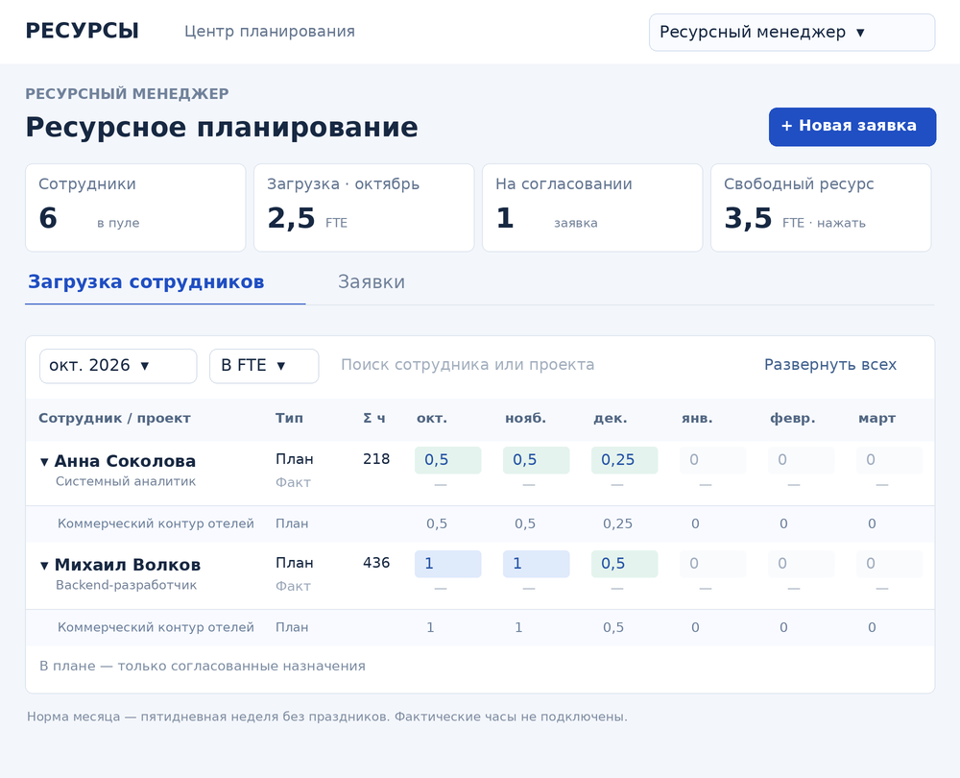Open the Центр планирования nav link

point(270,32)
